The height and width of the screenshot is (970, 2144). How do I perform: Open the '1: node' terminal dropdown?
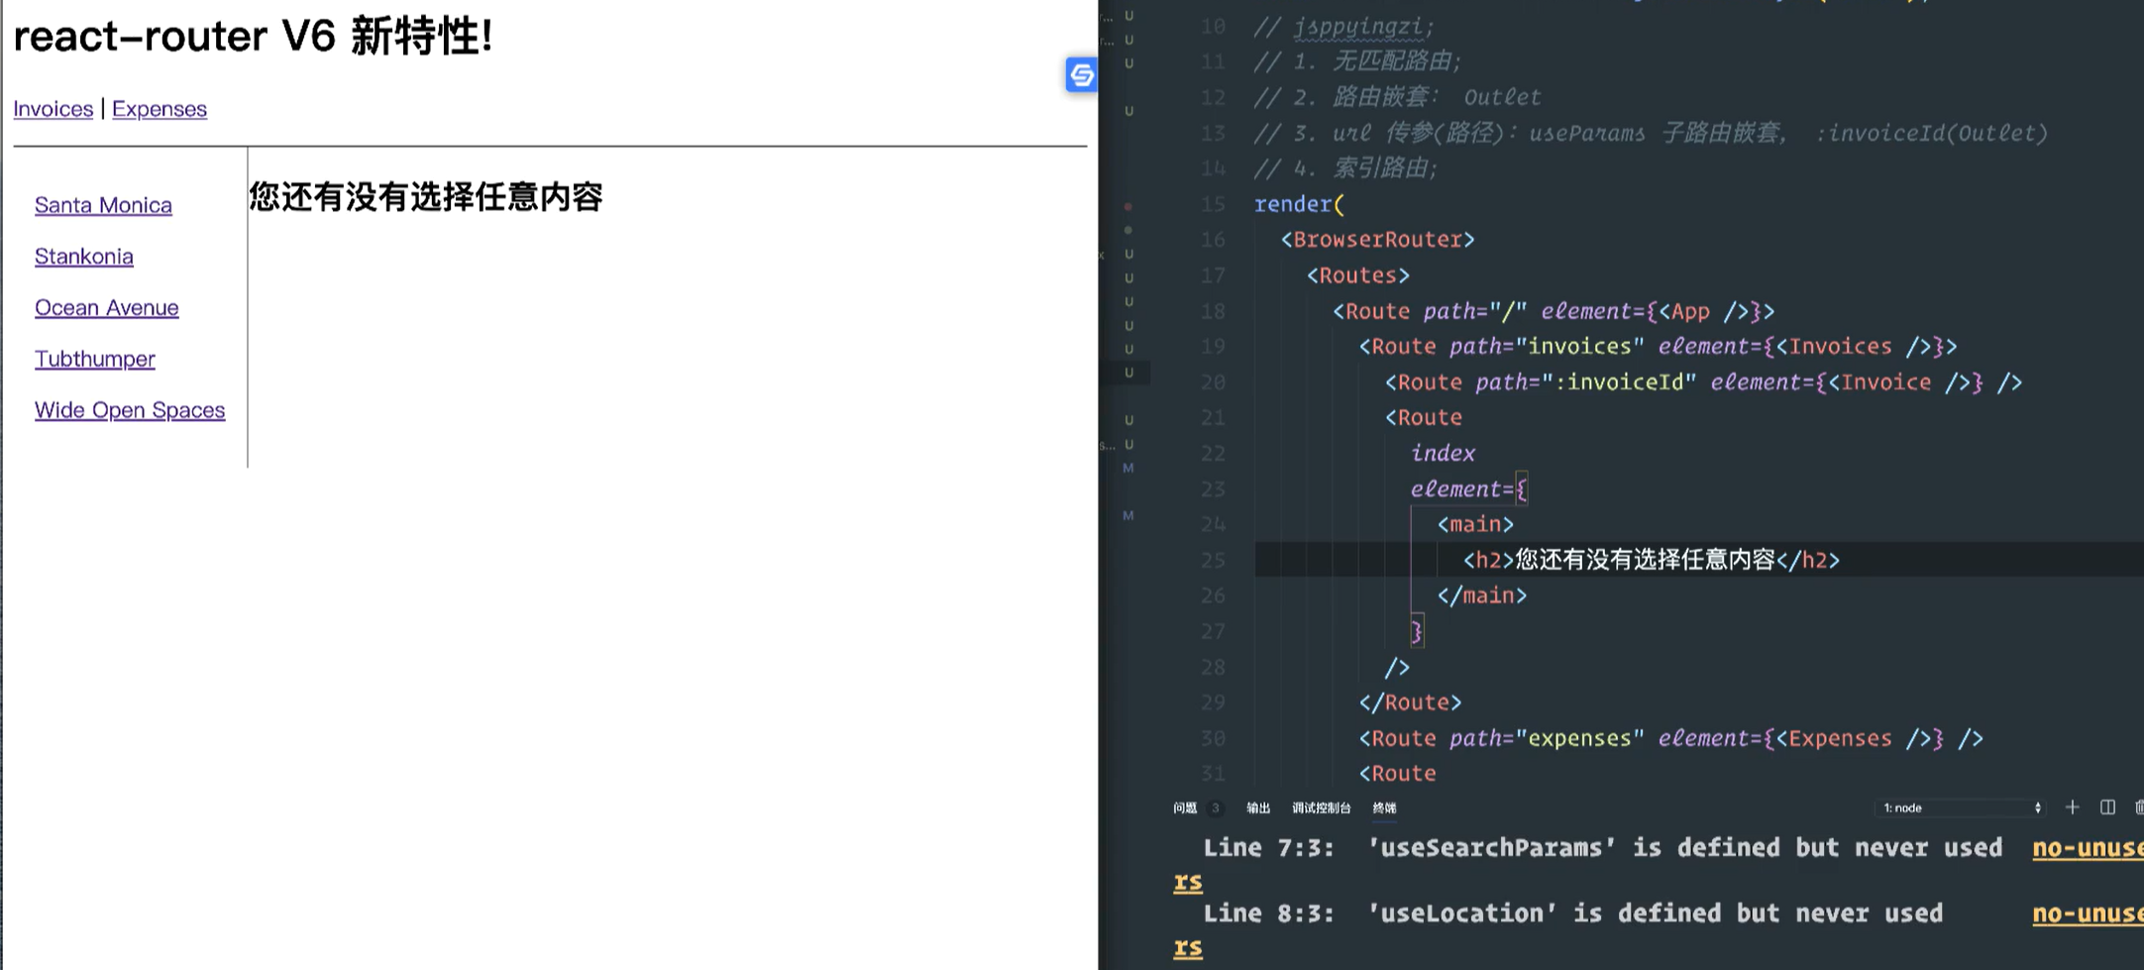click(1960, 808)
